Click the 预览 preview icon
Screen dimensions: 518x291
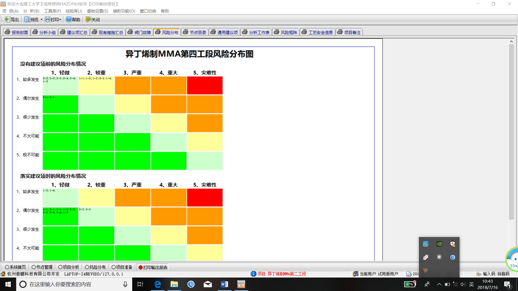point(27,19)
